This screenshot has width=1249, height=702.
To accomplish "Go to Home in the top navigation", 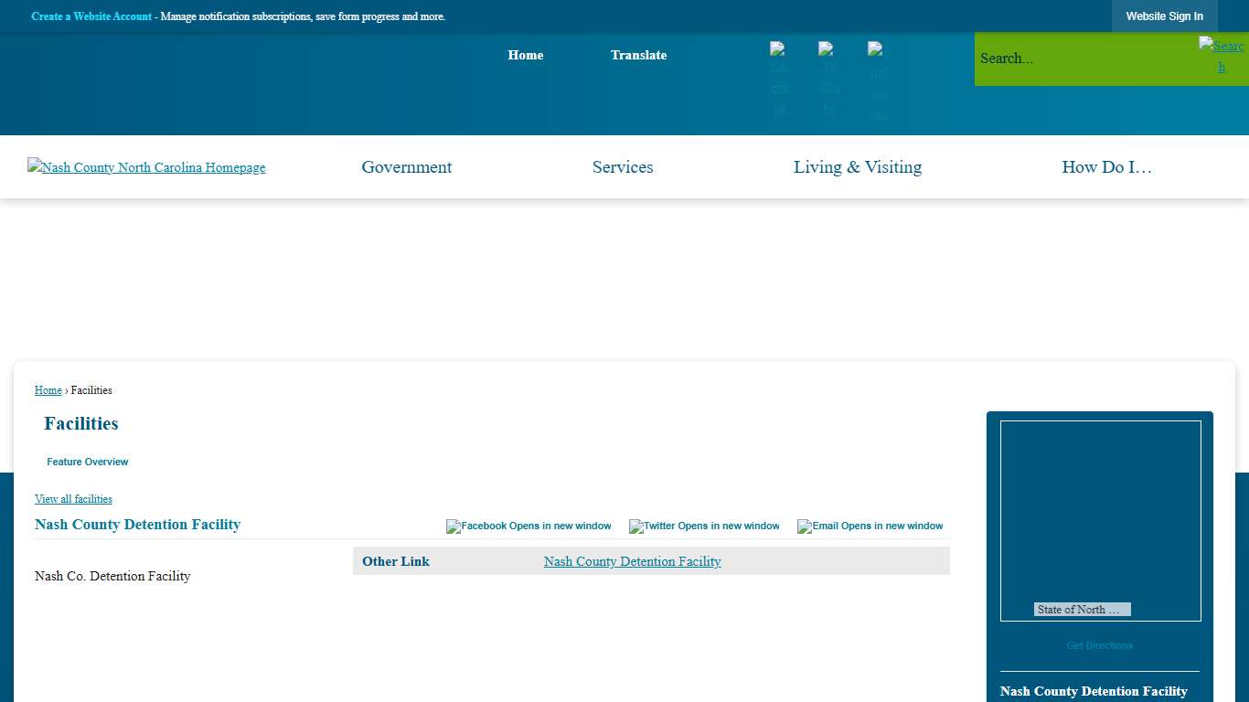I will tap(526, 55).
